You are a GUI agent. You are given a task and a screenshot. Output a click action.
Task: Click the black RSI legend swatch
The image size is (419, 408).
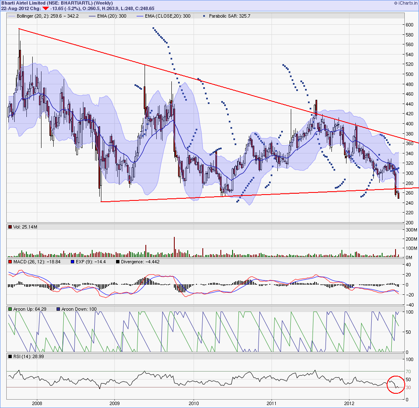tap(10, 357)
